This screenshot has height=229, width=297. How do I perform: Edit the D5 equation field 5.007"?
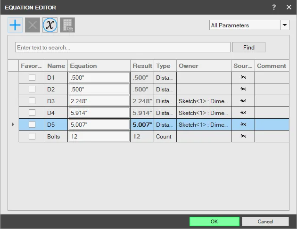click(99, 124)
